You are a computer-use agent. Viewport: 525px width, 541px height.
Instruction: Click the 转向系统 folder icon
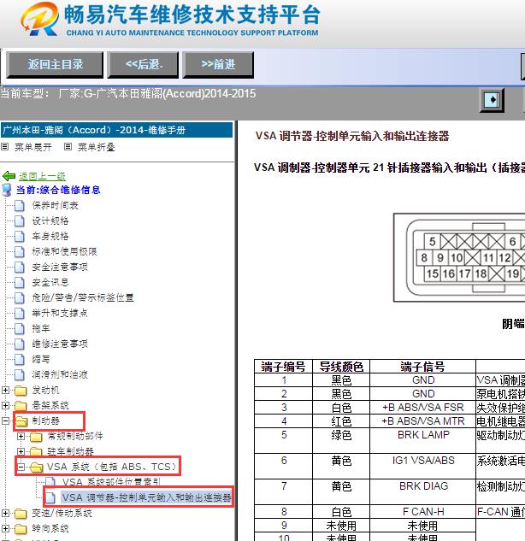tap(21, 528)
